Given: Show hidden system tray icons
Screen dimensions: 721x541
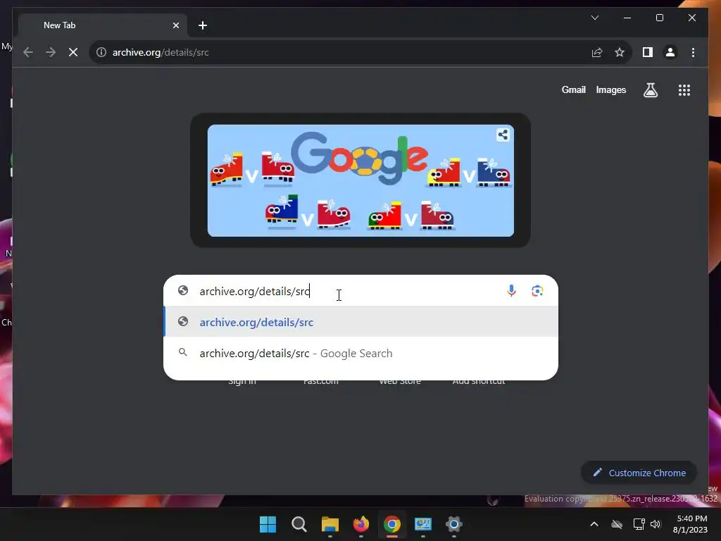Looking at the screenshot, I should [594, 524].
